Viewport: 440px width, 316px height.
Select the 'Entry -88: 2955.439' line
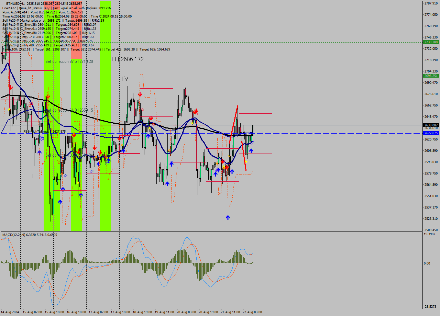pos(48,45)
